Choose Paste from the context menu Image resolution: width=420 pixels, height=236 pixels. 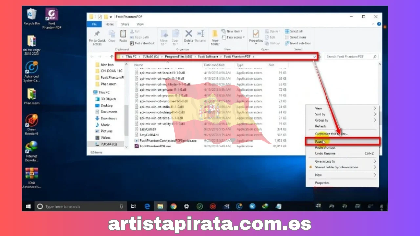point(342,142)
